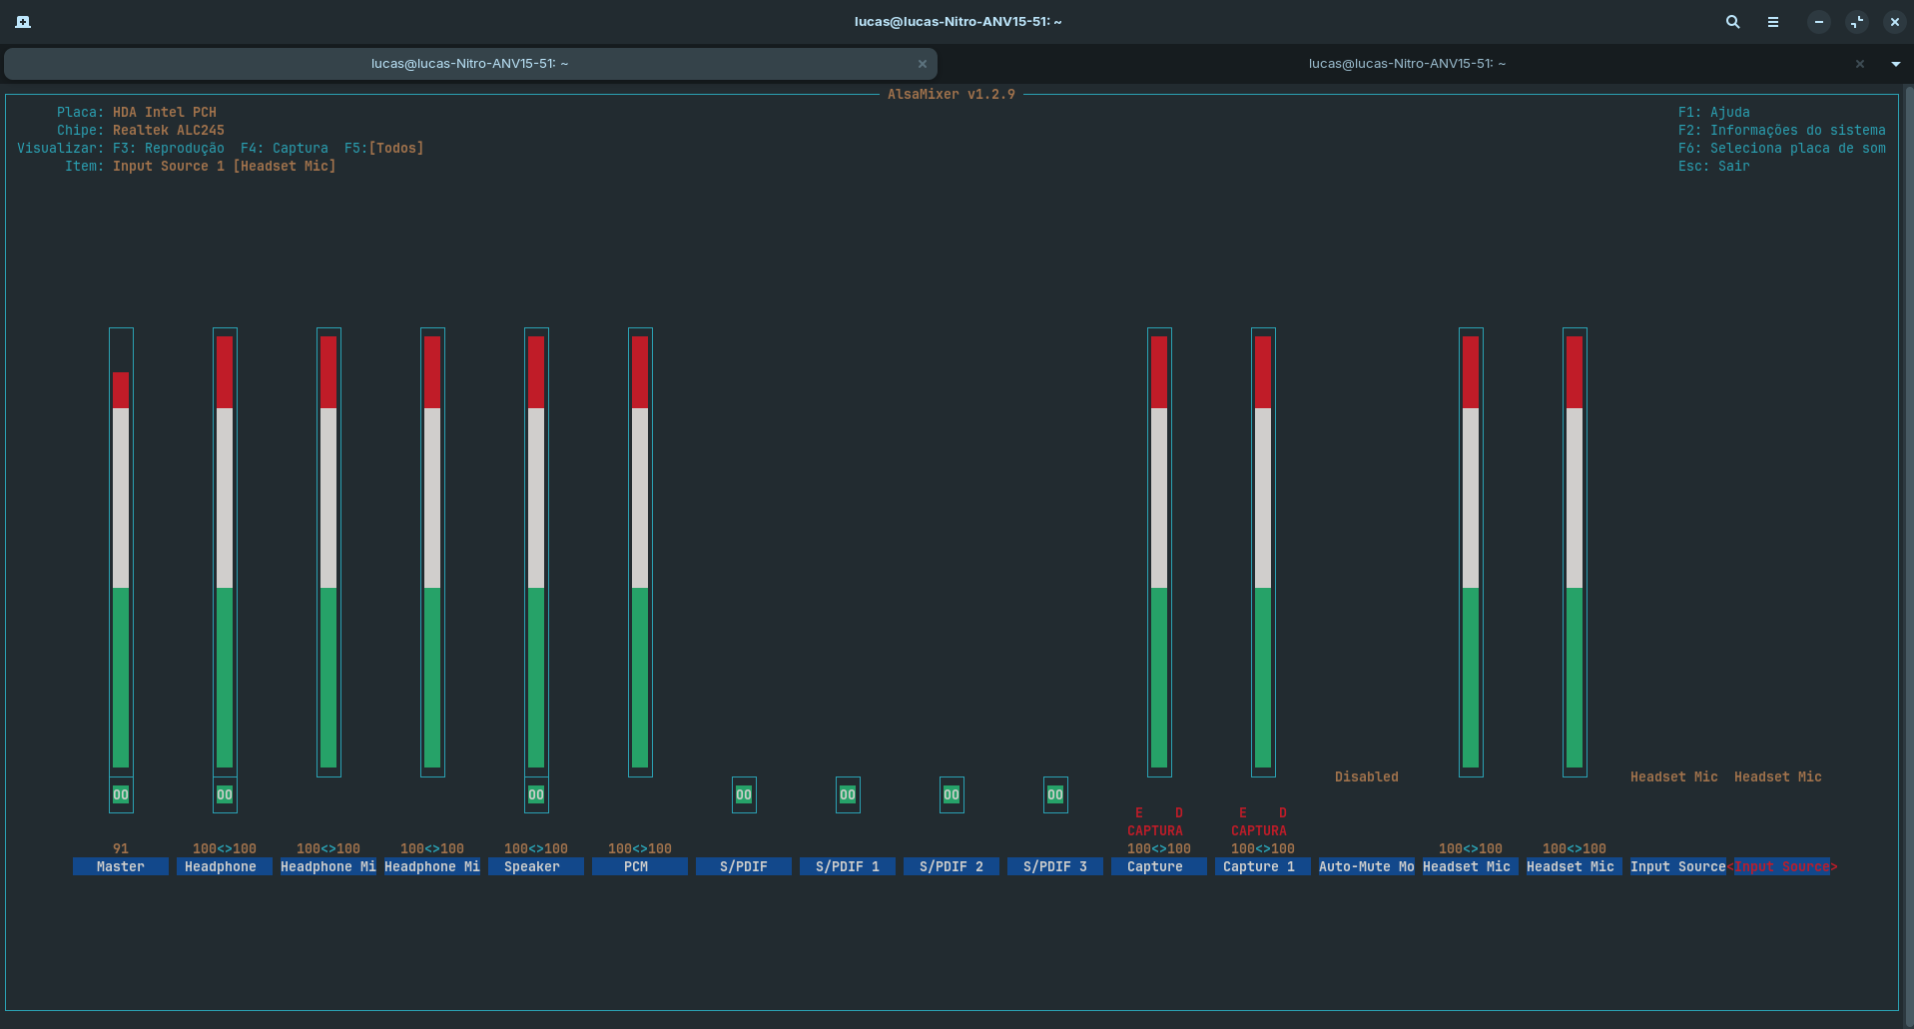Click the new tab icon in title bar
The image size is (1914, 1029).
23,22
